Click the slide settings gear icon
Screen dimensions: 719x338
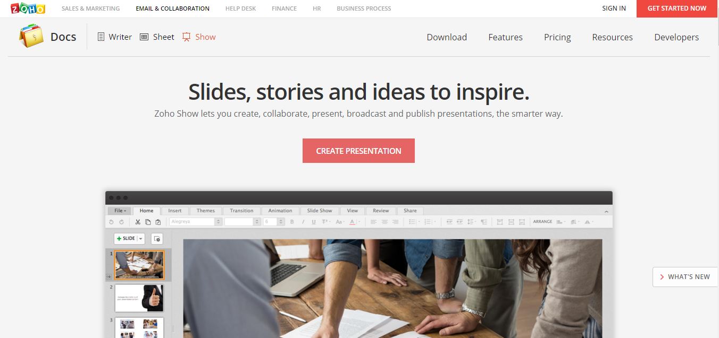[x=157, y=239]
